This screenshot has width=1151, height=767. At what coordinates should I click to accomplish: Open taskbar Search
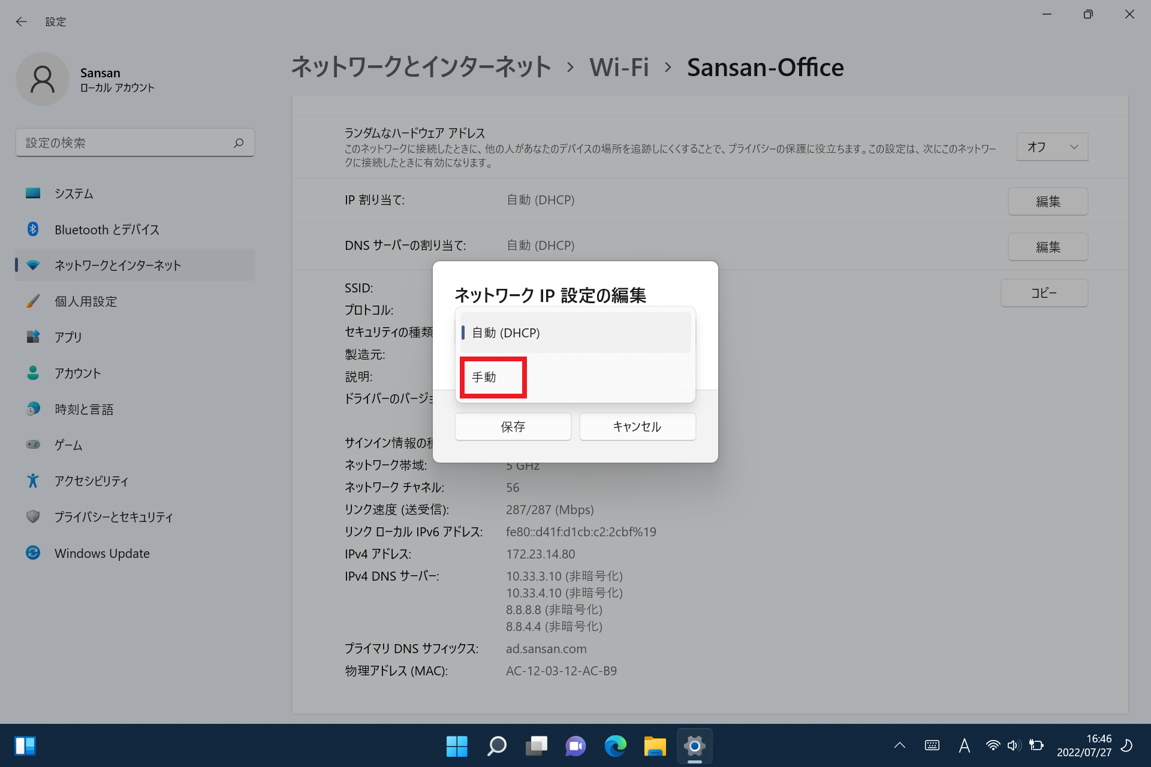(x=496, y=746)
